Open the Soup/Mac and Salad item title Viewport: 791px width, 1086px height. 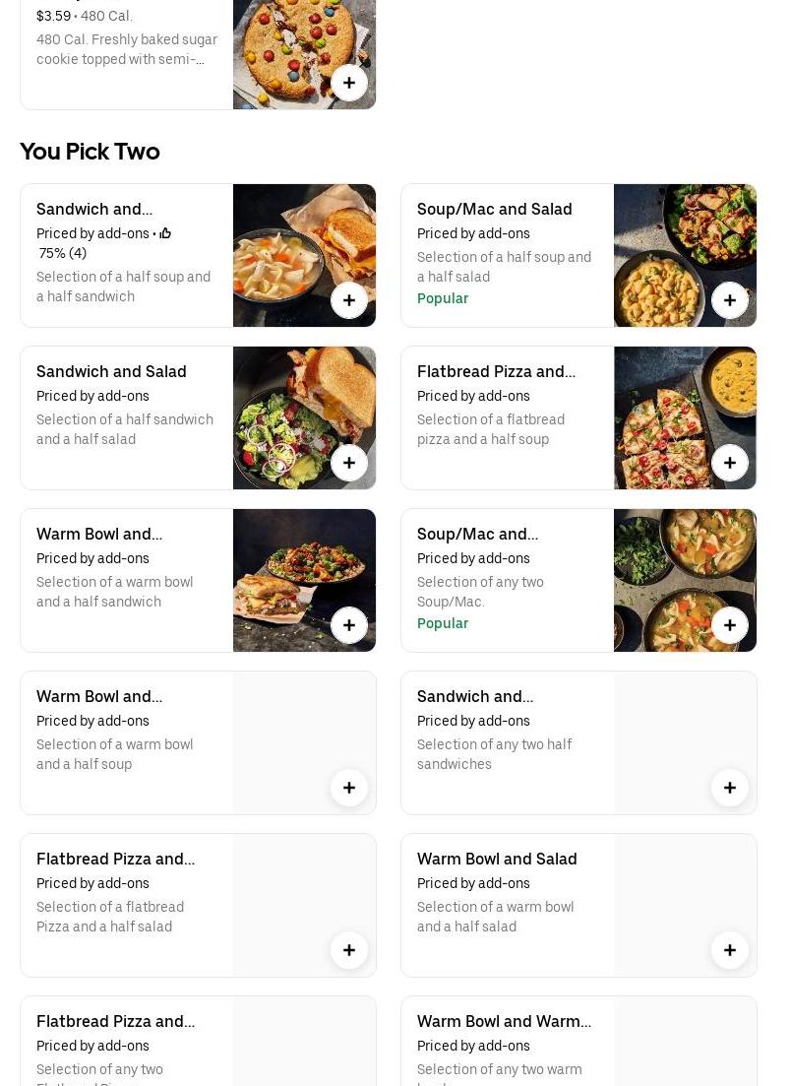[x=494, y=209]
